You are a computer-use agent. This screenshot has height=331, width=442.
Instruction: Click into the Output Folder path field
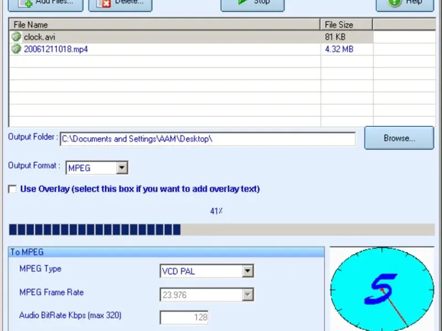(x=208, y=139)
